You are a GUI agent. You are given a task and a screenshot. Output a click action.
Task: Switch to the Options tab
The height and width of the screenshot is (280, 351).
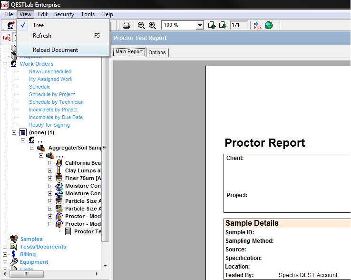(157, 52)
